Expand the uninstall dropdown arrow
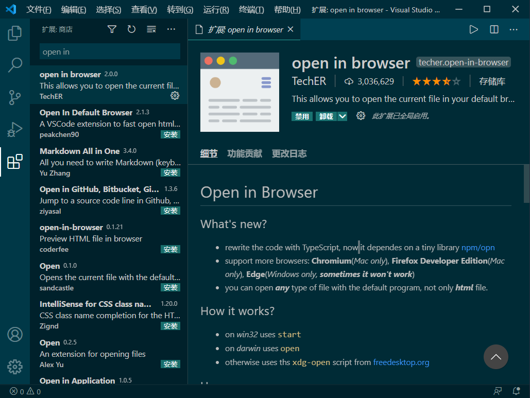Image resolution: width=530 pixels, height=398 pixels. (343, 116)
